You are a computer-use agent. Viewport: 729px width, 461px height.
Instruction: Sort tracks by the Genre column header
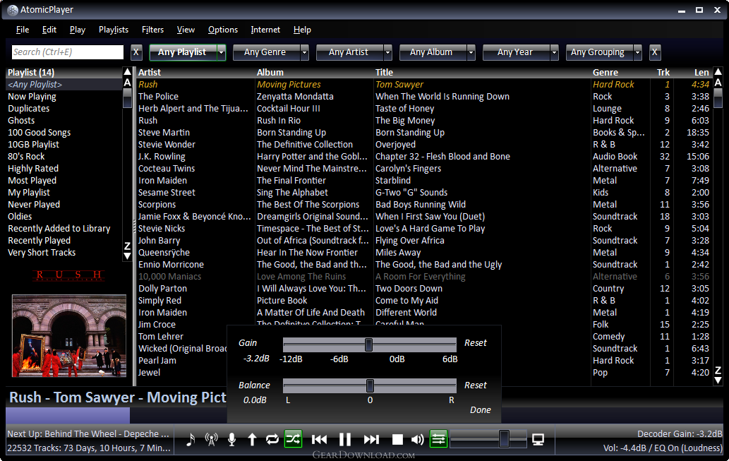pos(606,73)
